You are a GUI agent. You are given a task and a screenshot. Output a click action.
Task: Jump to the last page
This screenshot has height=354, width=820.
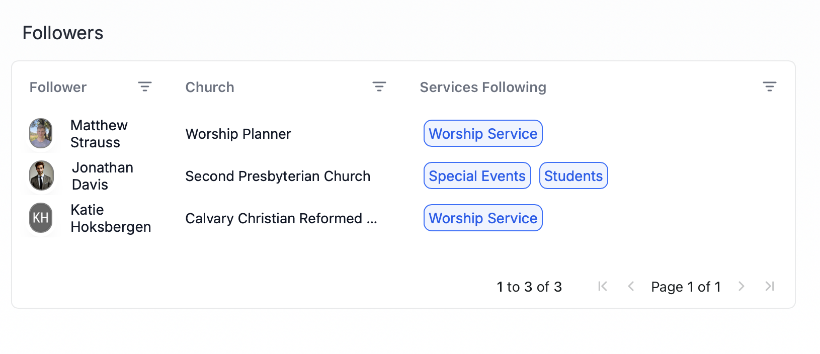[769, 287]
